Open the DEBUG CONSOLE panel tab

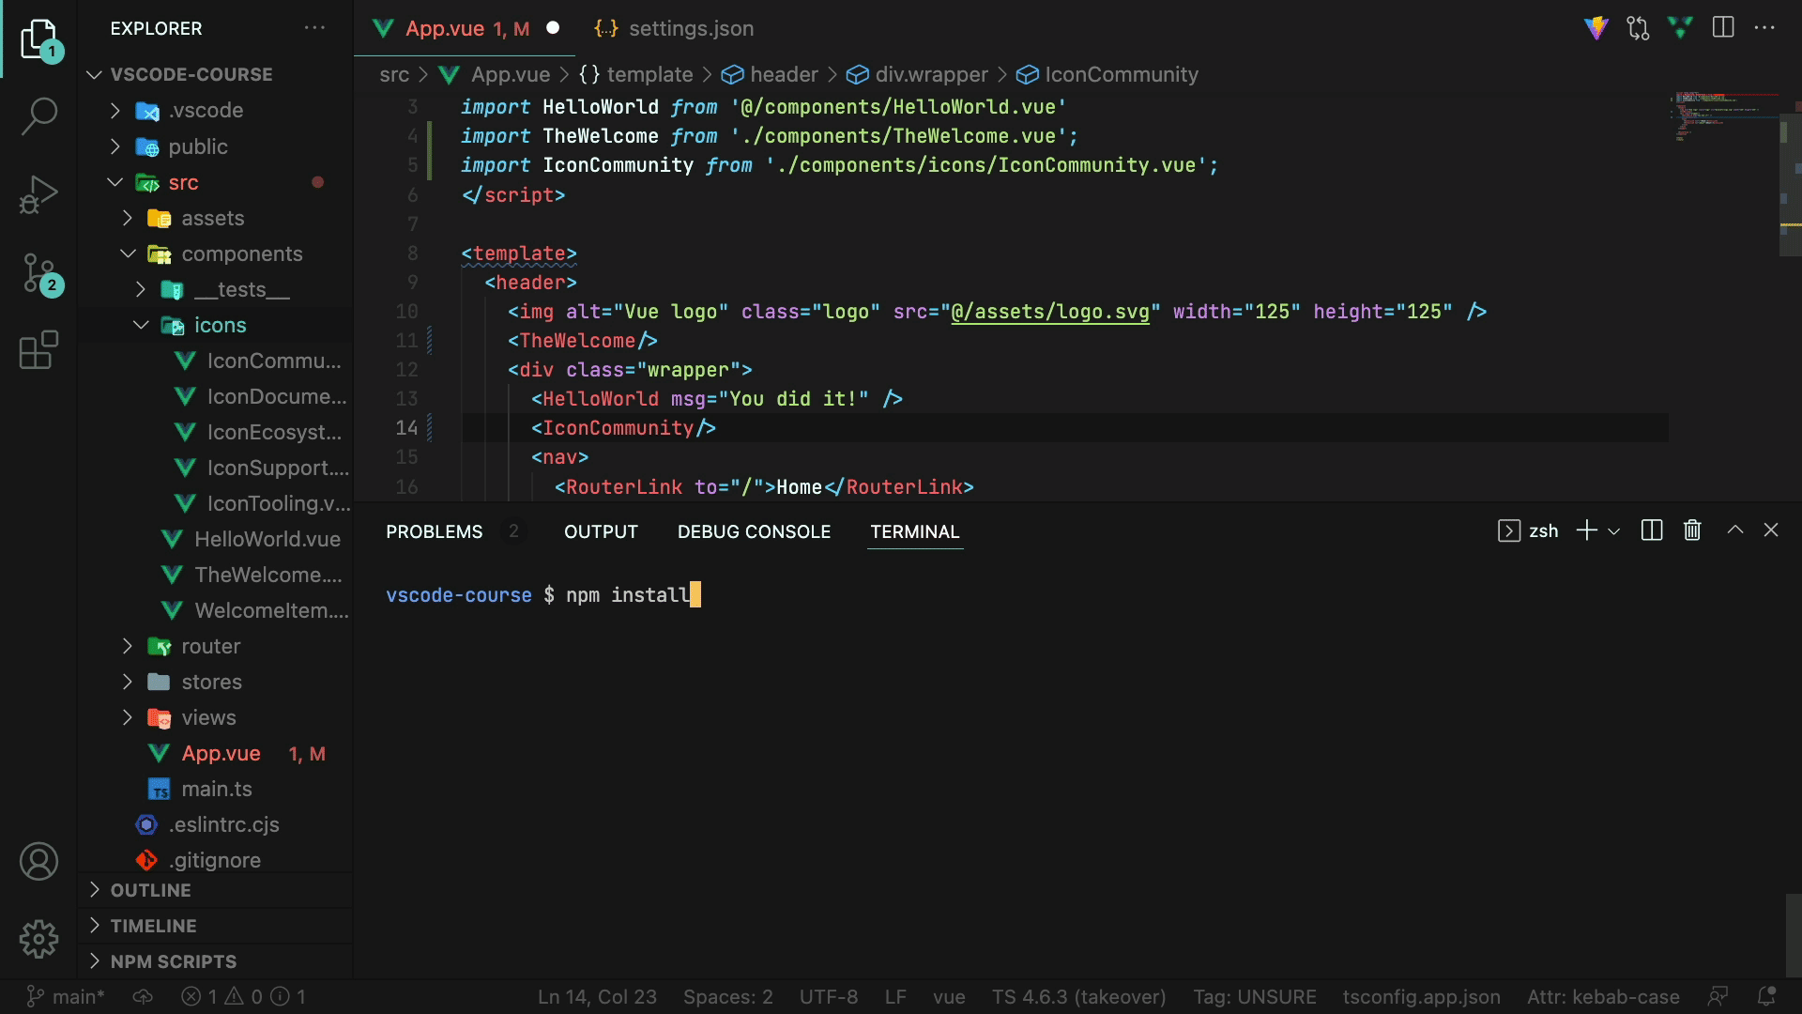[754, 531]
